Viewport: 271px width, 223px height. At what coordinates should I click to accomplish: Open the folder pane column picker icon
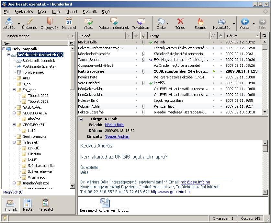pyautogui.click(x=72, y=43)
